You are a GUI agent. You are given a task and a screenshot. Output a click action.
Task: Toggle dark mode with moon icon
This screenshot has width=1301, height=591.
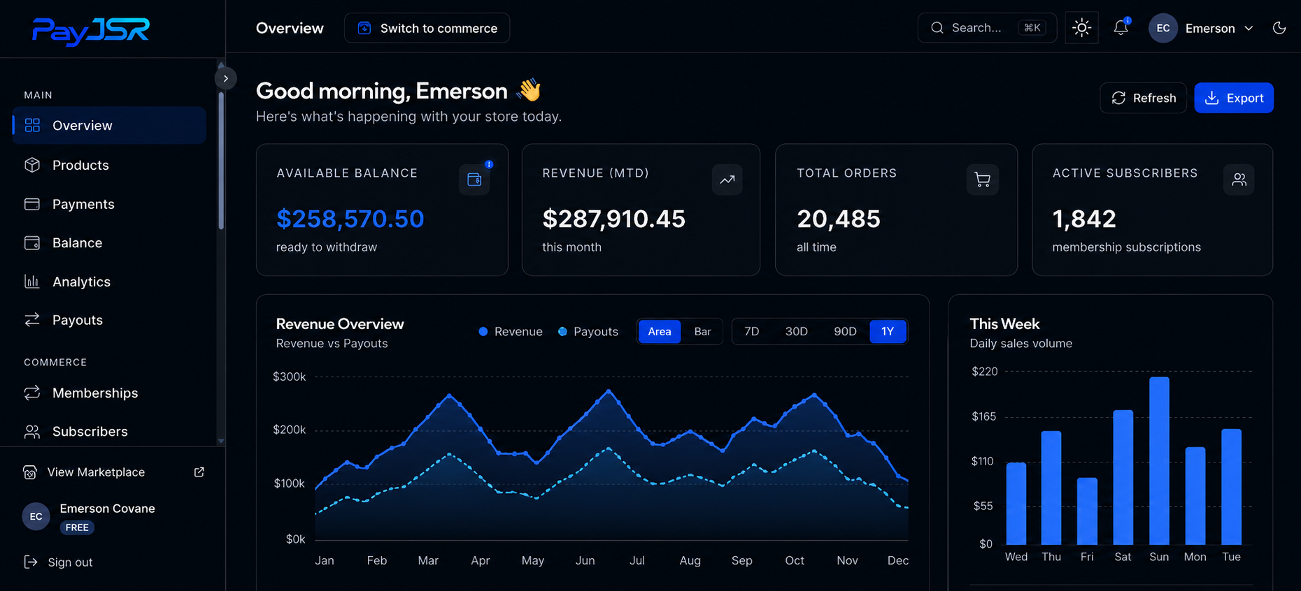(x=1279, y=28)
